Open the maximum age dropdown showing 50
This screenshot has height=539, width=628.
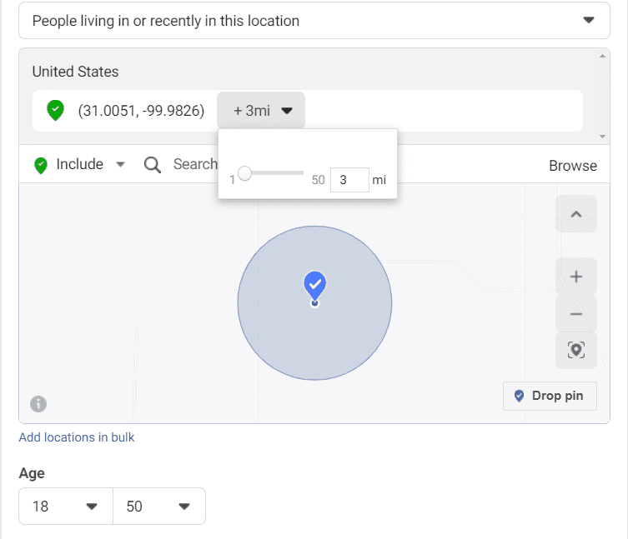click(x=159, y=507)
